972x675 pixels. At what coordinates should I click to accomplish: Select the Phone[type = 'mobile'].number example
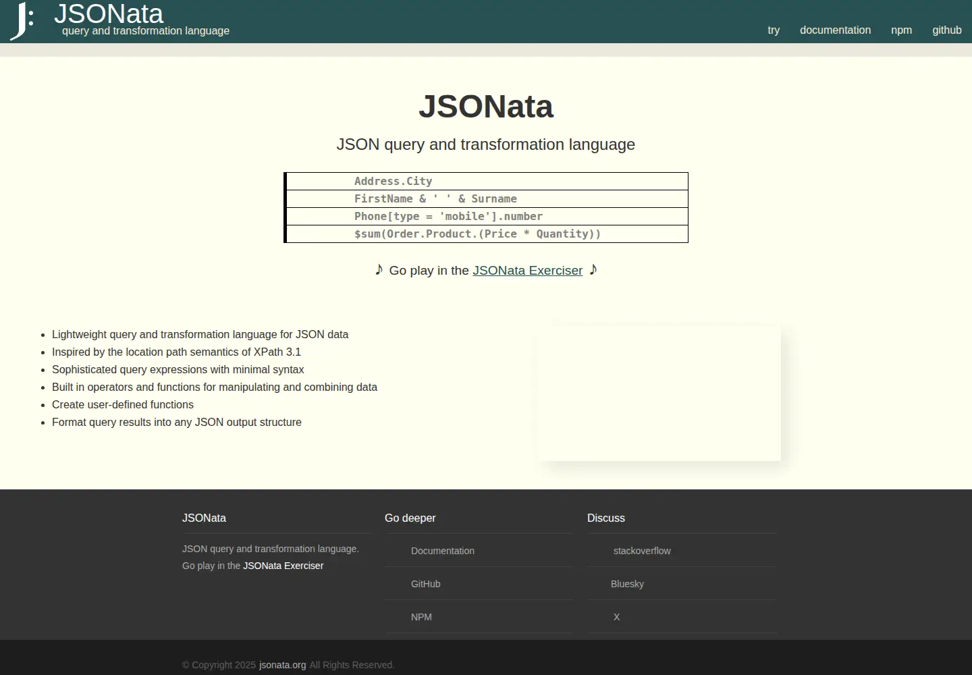487,216
